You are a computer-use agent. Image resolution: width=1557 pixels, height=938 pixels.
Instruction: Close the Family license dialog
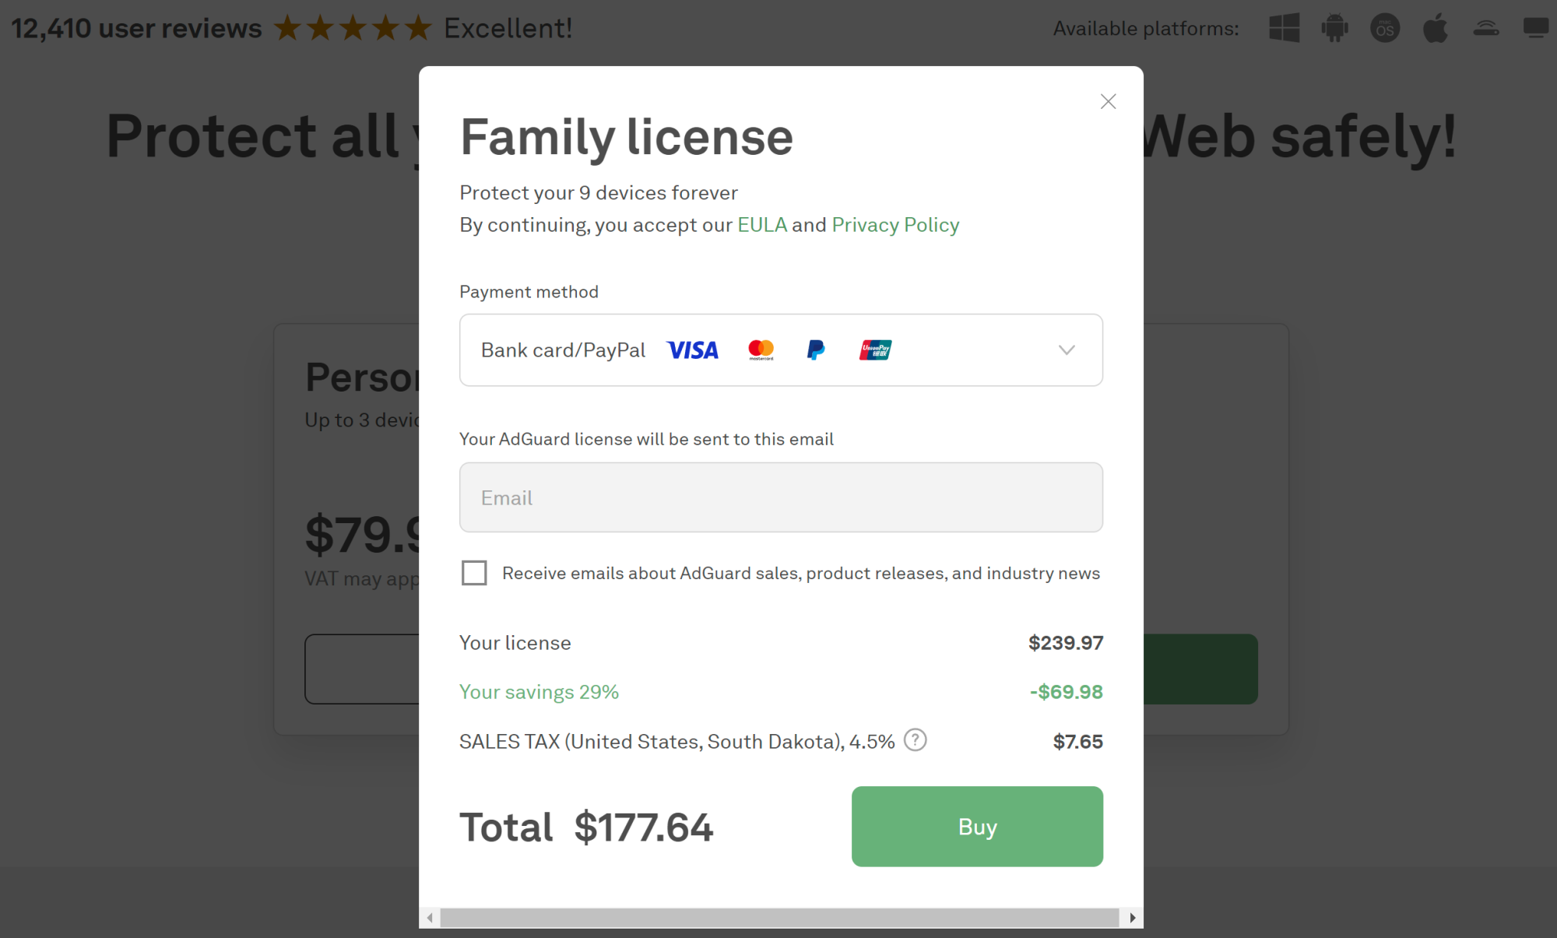click(1108, 101)
